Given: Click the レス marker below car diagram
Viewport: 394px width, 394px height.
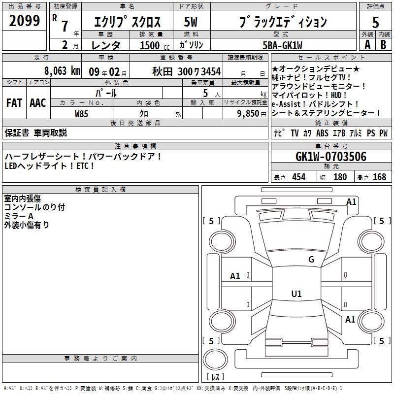Looking at the screenshot, I should pos(215,377).
